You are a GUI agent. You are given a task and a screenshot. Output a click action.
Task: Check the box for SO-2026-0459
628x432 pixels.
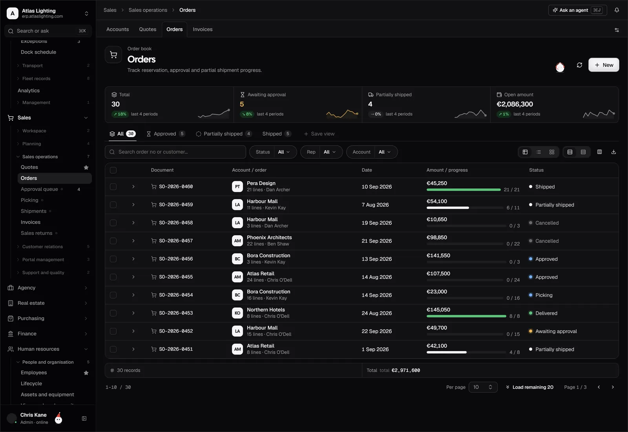point(113,205)
